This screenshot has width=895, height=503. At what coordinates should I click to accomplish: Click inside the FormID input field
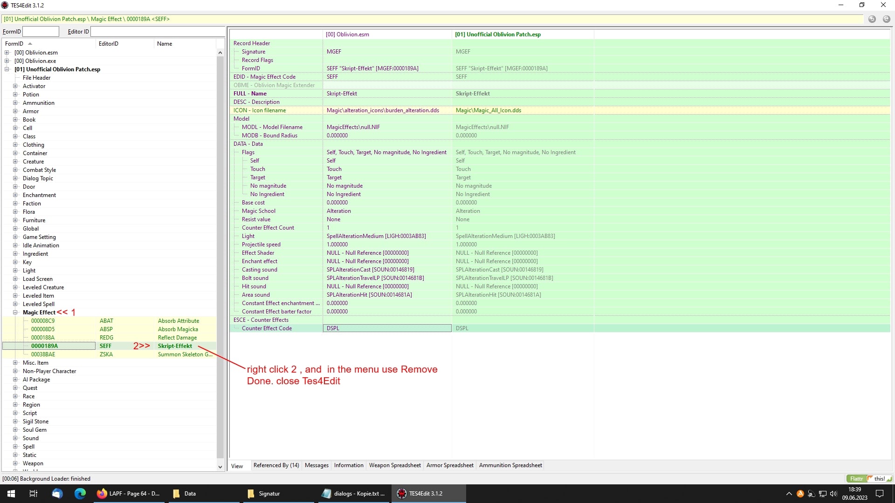pos(41,31)
